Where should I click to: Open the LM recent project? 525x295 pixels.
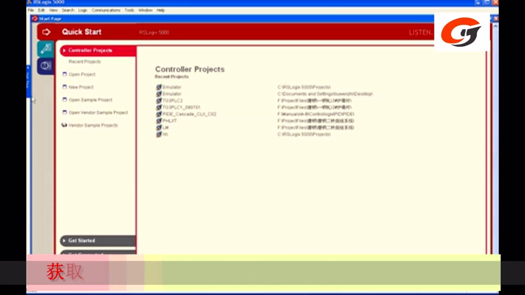(x=166, y=127)
